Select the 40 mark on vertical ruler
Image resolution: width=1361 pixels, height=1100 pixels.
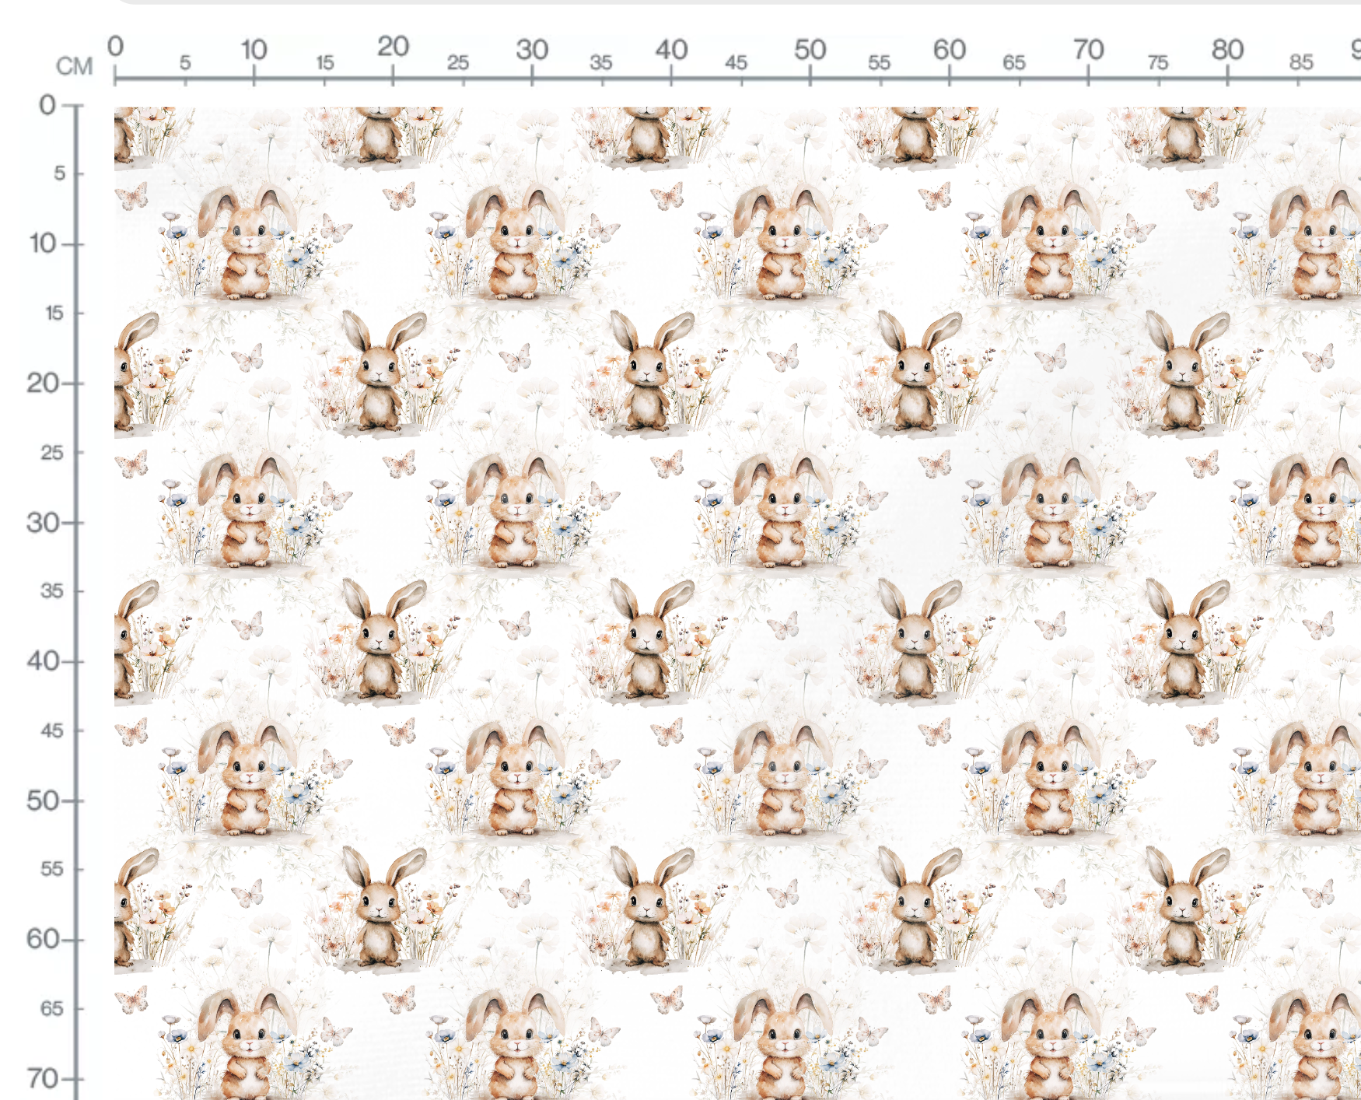tap(43, 661)
